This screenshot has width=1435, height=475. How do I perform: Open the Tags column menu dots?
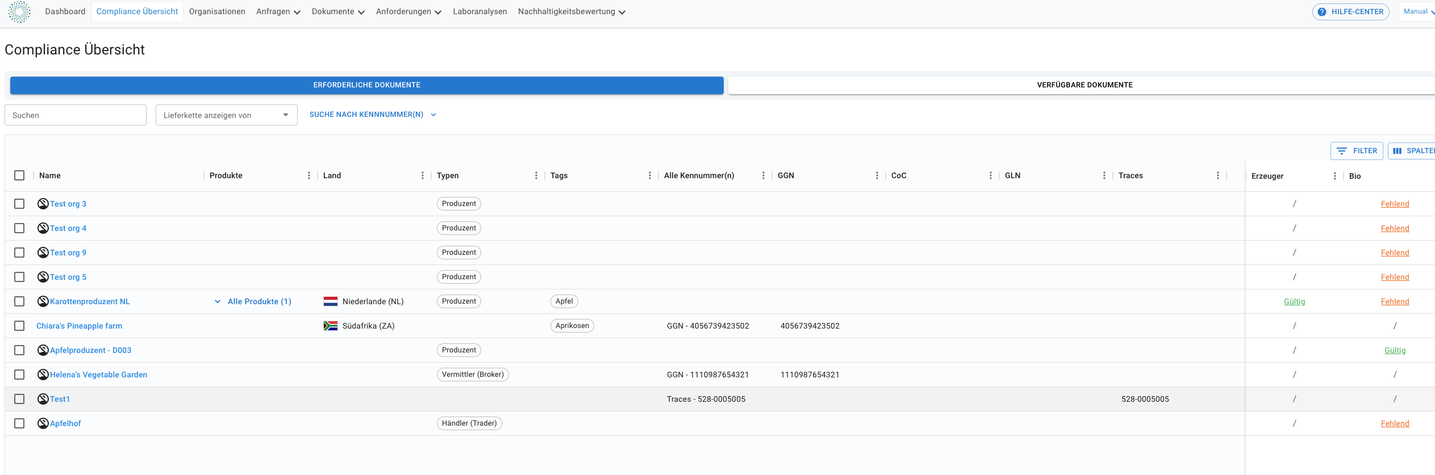650,175
